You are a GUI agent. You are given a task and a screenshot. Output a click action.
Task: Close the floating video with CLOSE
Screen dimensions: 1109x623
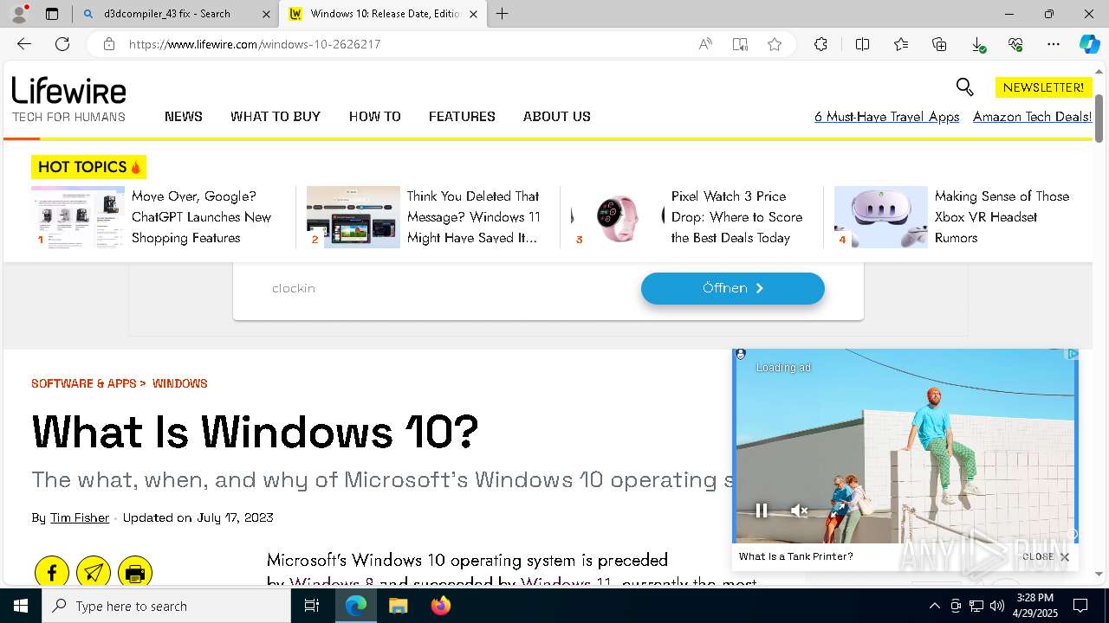pos(1047,556)
